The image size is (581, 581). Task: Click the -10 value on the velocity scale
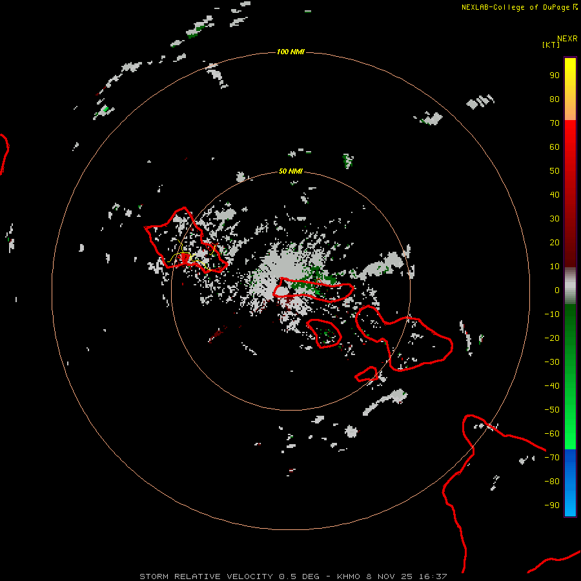tap(552, 314)
